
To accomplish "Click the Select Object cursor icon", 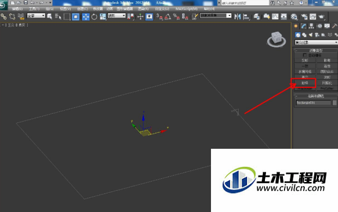I will (50, 16).
